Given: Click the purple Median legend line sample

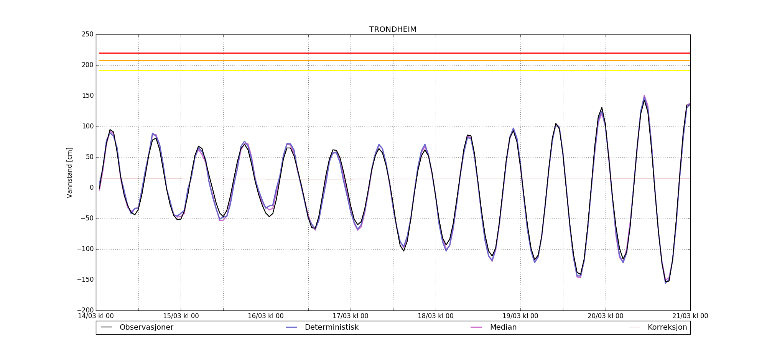Looking at the screenshot, I should click(x=476, y=327).
